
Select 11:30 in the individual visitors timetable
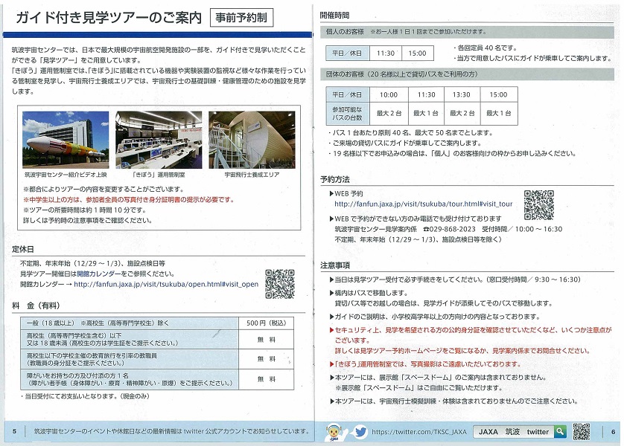point(386,54)
